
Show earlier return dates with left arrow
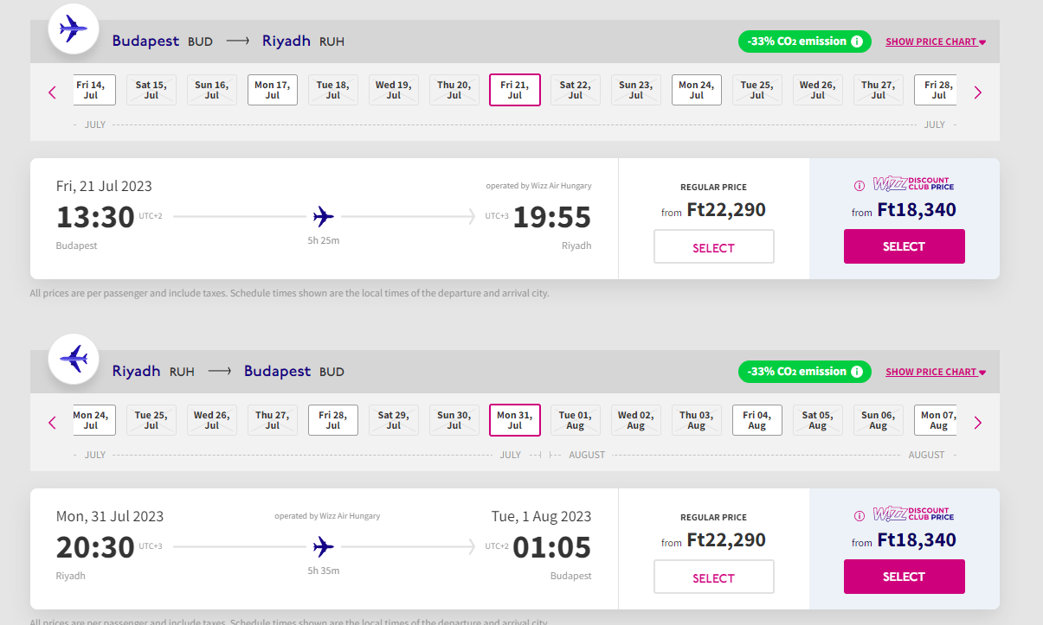(x=52, y=422)
